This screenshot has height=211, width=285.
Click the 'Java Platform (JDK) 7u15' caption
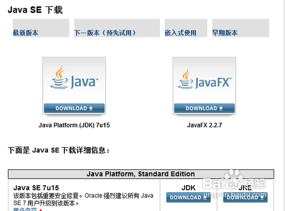(x=74, y=125)
